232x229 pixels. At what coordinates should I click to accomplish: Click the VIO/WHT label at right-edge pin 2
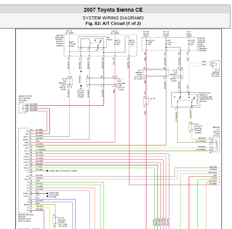coord(213,170)
